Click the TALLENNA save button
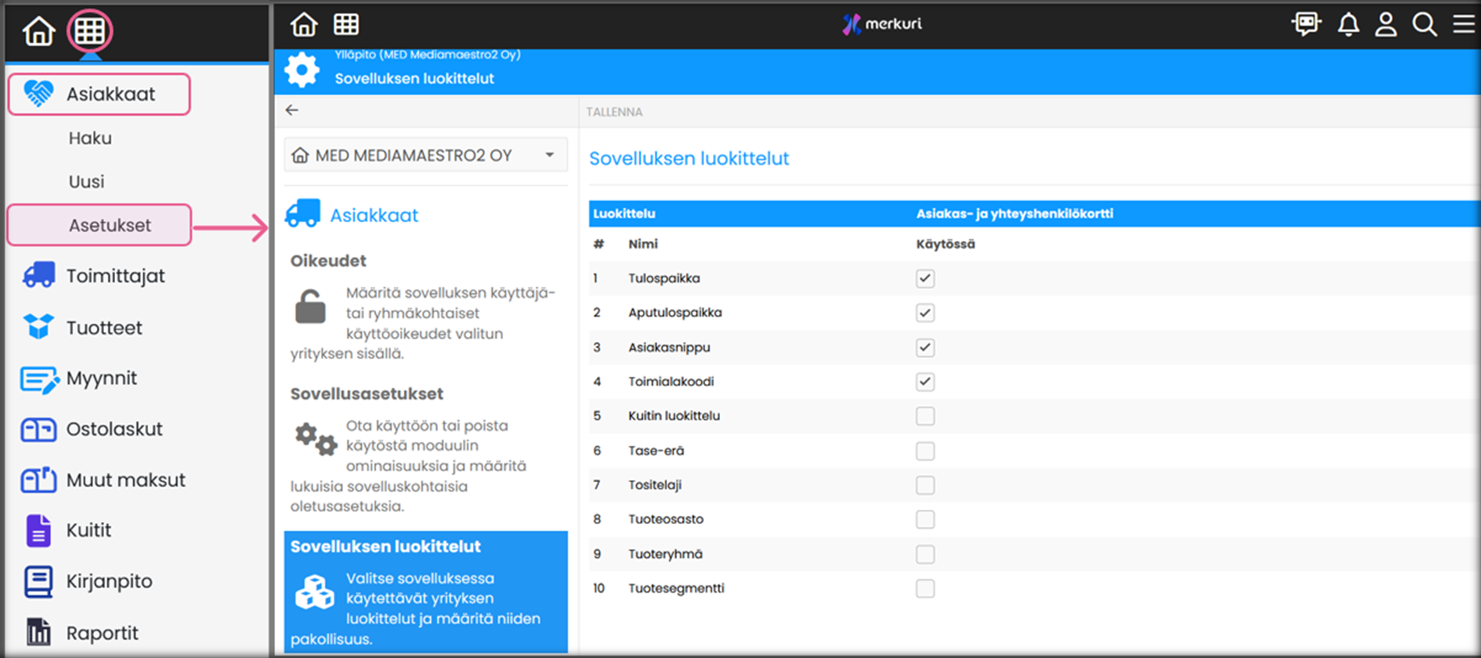The image size is (1481, 658). [614, 112]
